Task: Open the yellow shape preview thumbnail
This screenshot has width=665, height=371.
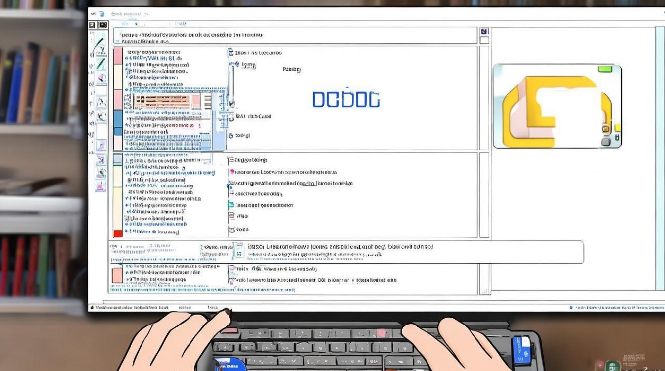Action: tap(557, 106)
